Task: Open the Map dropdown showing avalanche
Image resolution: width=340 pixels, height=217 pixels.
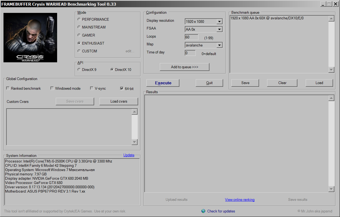Action: (219, 45)
